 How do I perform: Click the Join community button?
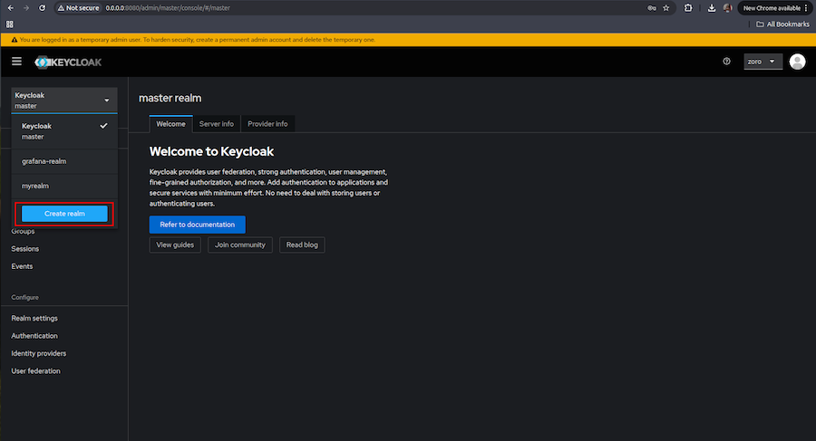[240, 244]
